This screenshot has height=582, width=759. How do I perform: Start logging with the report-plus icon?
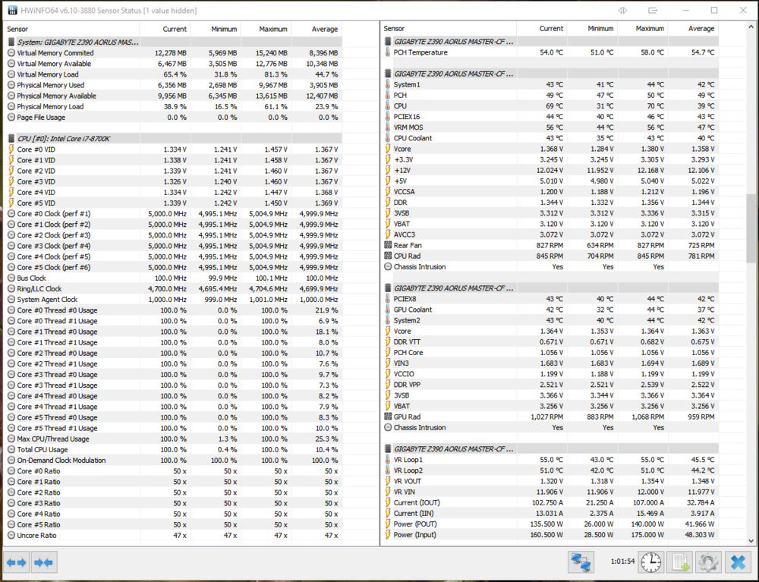pos(679,562)
